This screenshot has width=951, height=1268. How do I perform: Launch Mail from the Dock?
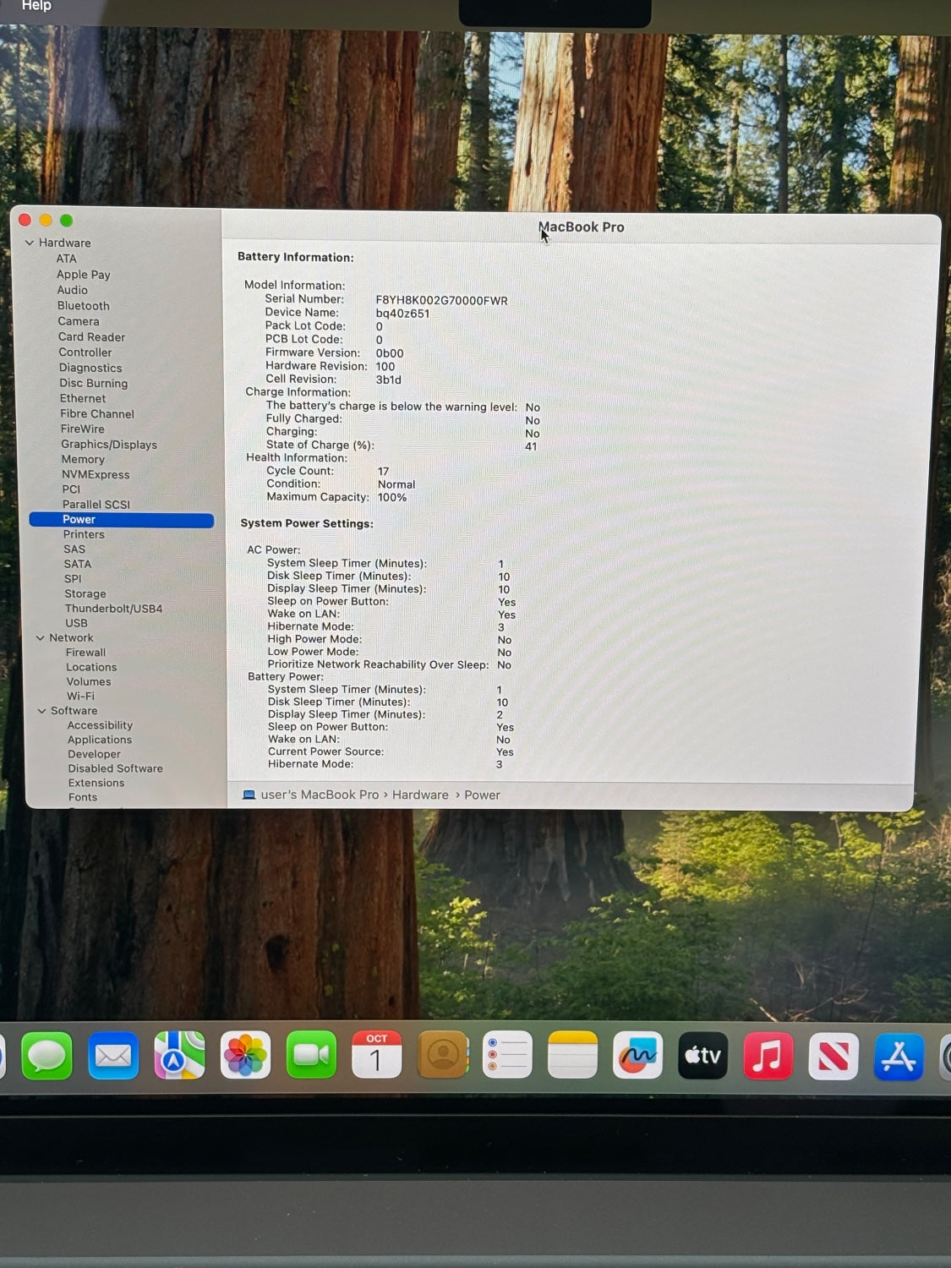pyautogui.click(x=113, y=1056)
